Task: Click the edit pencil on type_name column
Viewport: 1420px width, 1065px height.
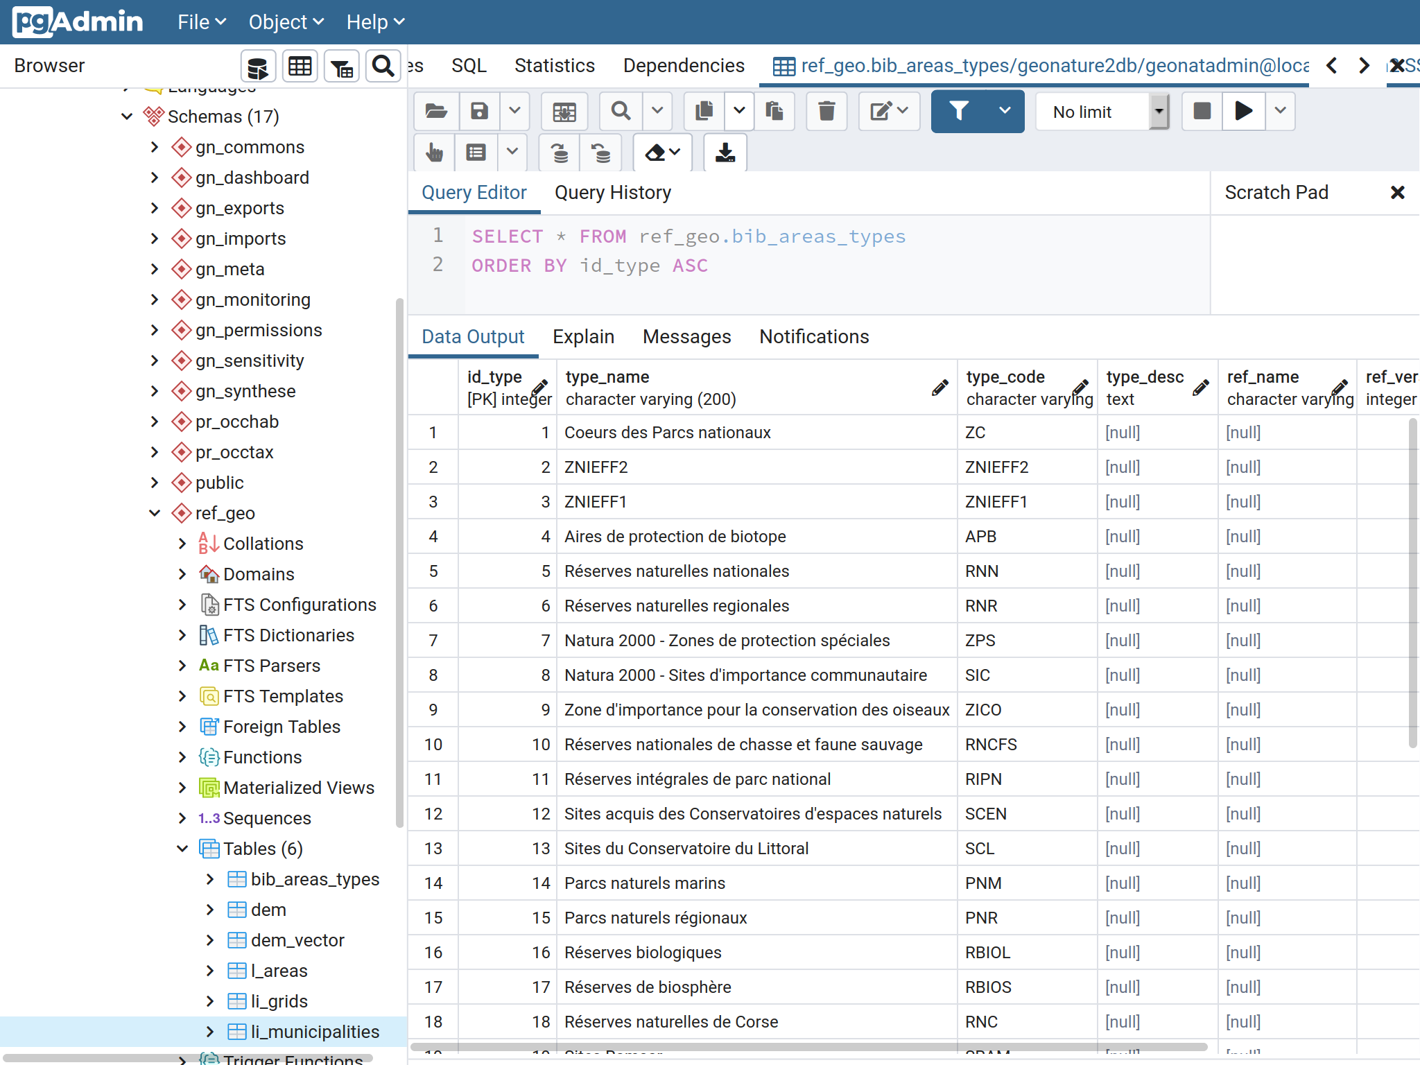Action: [x=940, y=388]
